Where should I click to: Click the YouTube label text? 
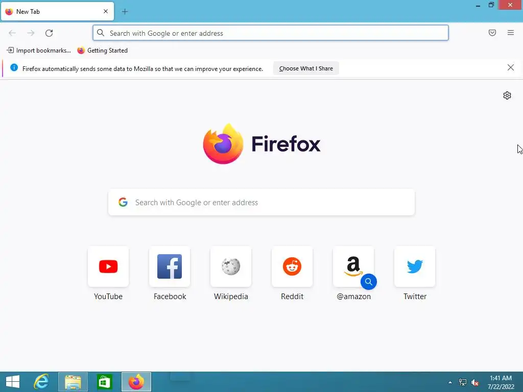tap(108, 297)
